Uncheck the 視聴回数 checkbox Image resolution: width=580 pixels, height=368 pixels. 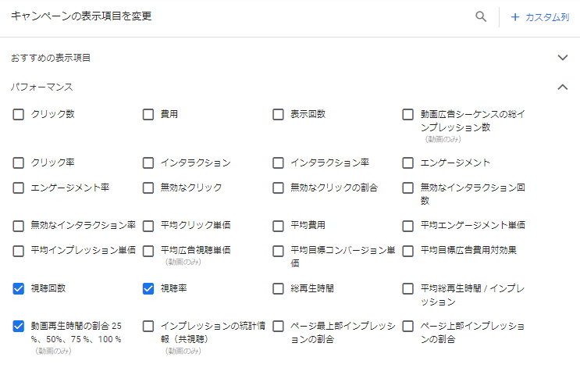click(19, 288)
